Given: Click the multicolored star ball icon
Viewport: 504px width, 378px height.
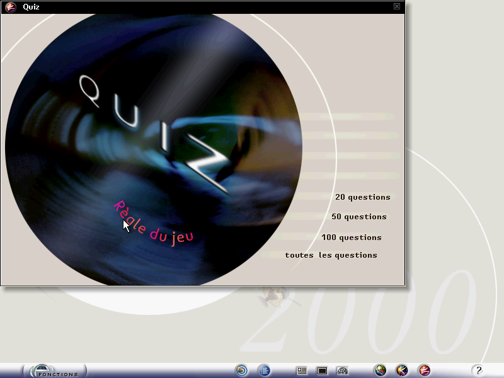Looking at the screenshot, I should pyautogui.click(x=402, y=370).
